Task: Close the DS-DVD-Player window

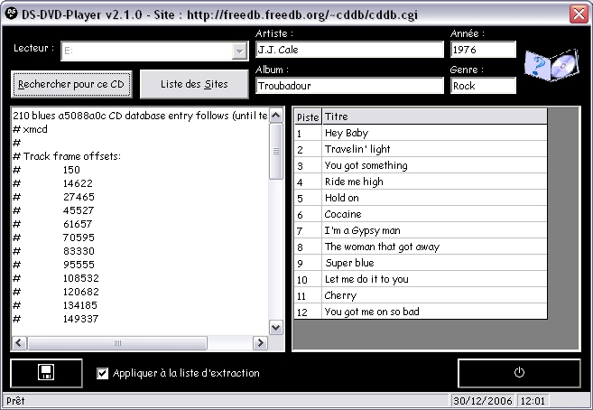Action: 579,14
